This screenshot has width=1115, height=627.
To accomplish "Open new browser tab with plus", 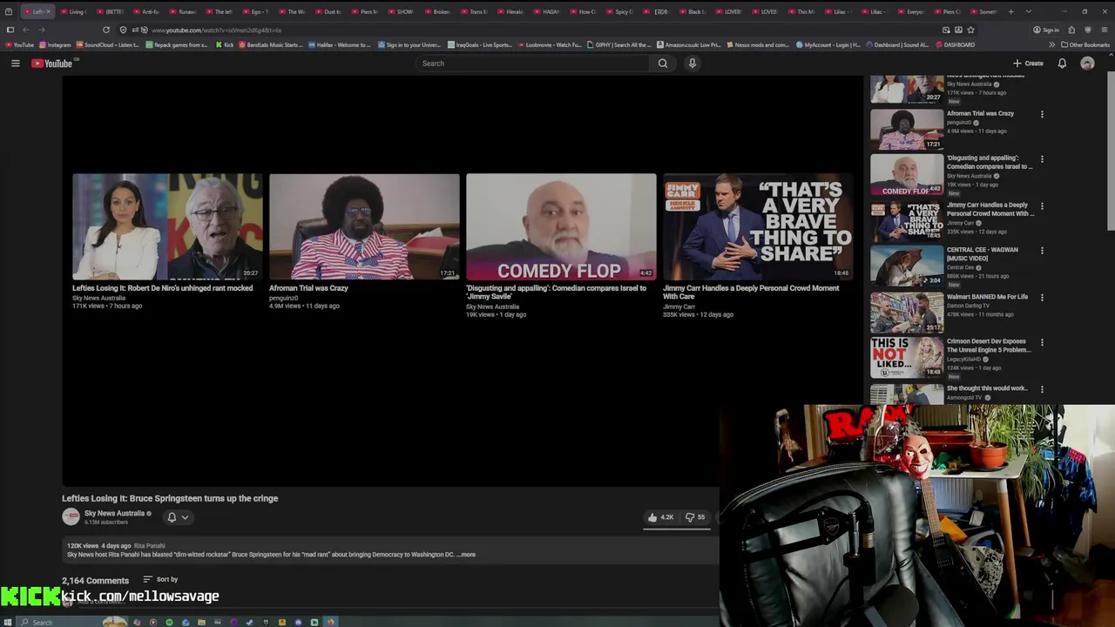I will (x=1010, y=11).
